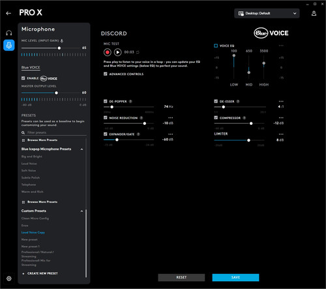326x289 pixels.
Task: Click the Voice EQ HIGH band slider handle
Action: coord(263,63)
